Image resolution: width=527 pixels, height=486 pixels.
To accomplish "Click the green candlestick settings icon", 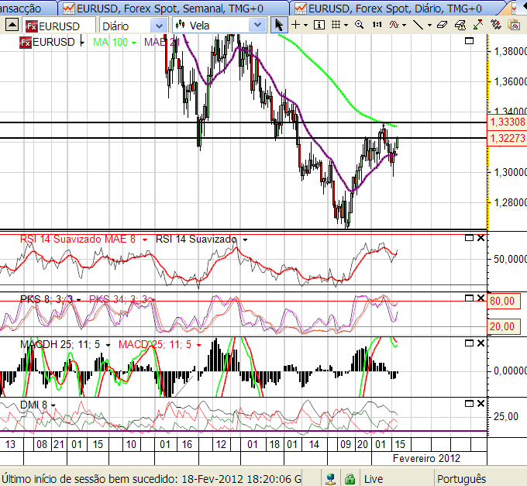I will pos(496,25).
